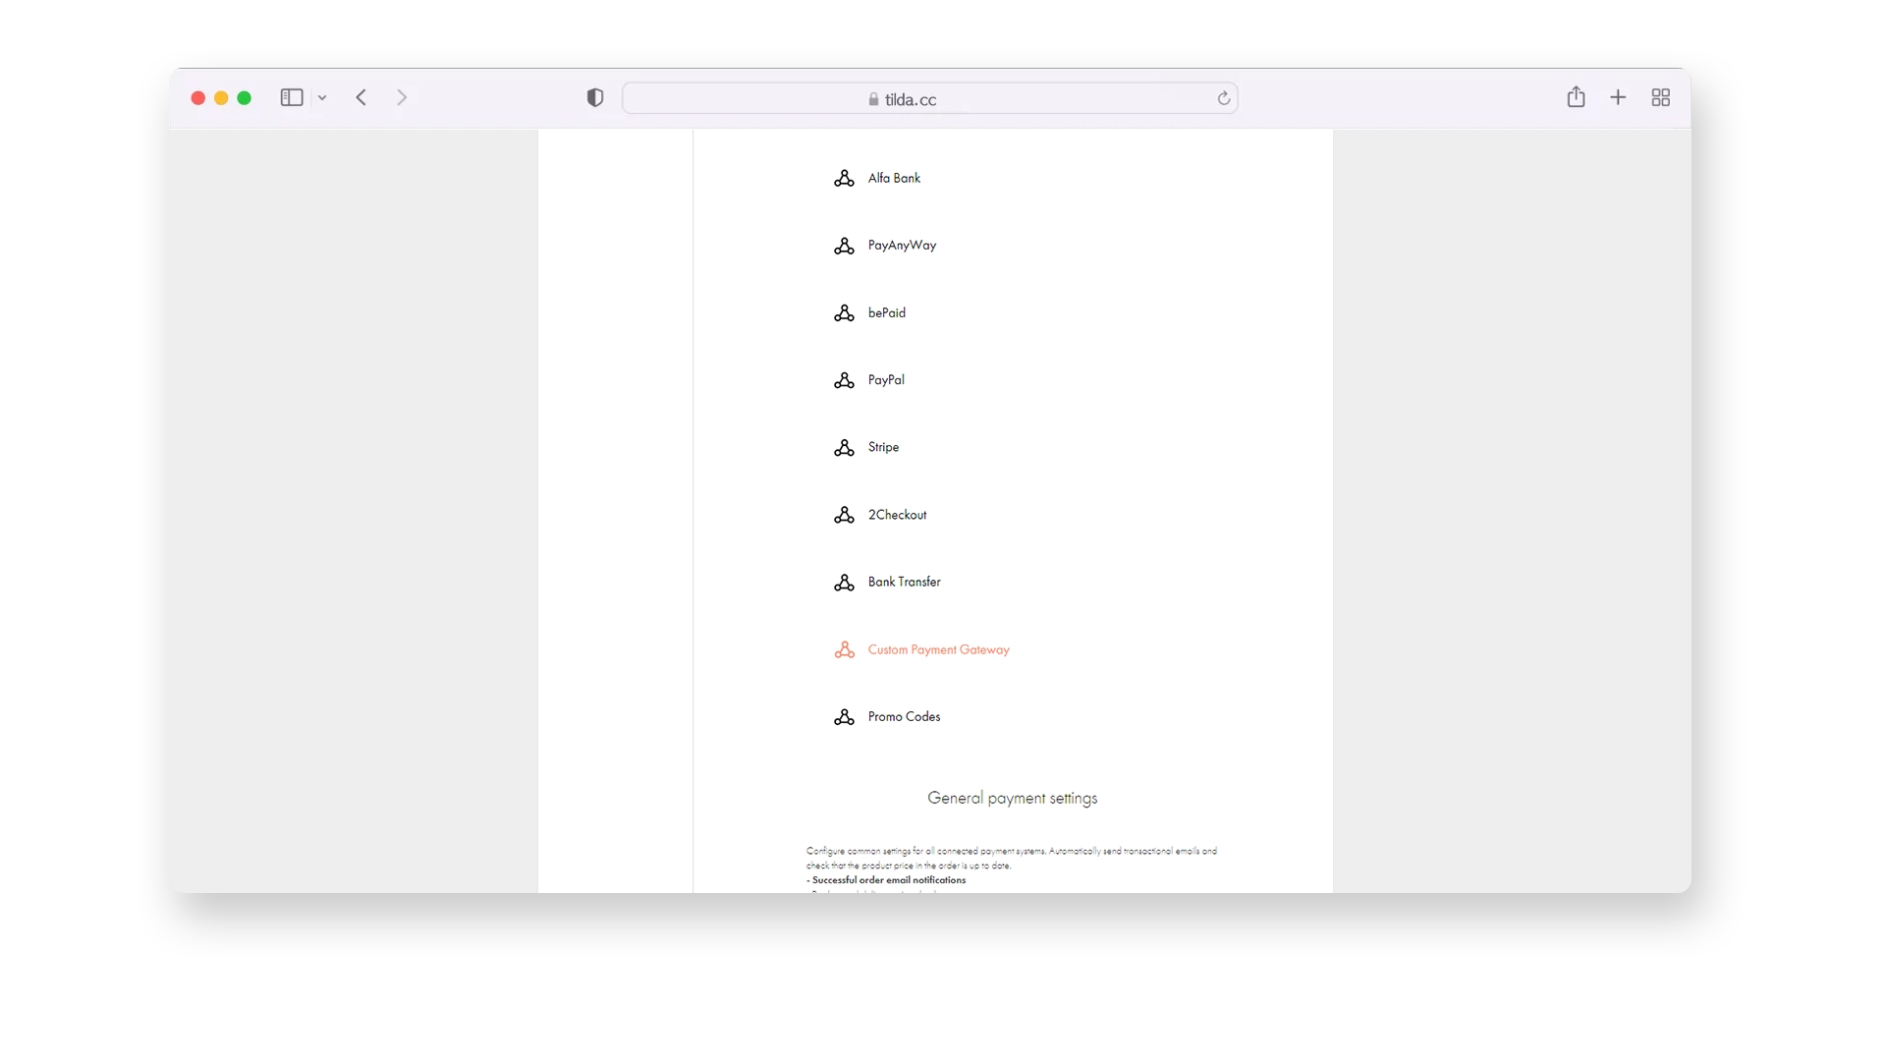This screenshot has width=1886, height=1061.
Task: Select the PayPal link
Action: 885,380
